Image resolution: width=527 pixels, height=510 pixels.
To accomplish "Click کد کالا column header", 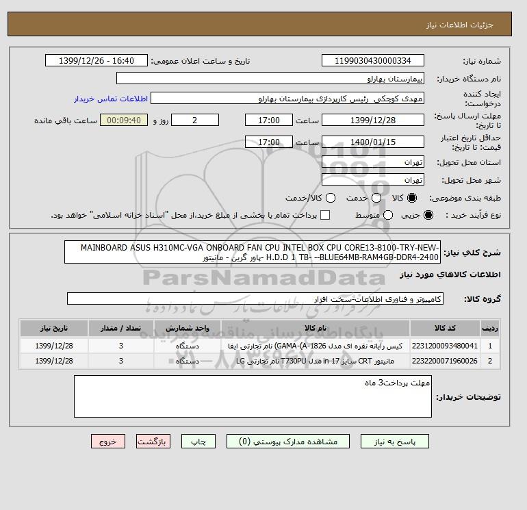I will pyautogui.click(x=445, y=328).
